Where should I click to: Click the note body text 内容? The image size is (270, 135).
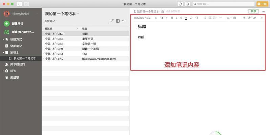[x=141, y=37]
